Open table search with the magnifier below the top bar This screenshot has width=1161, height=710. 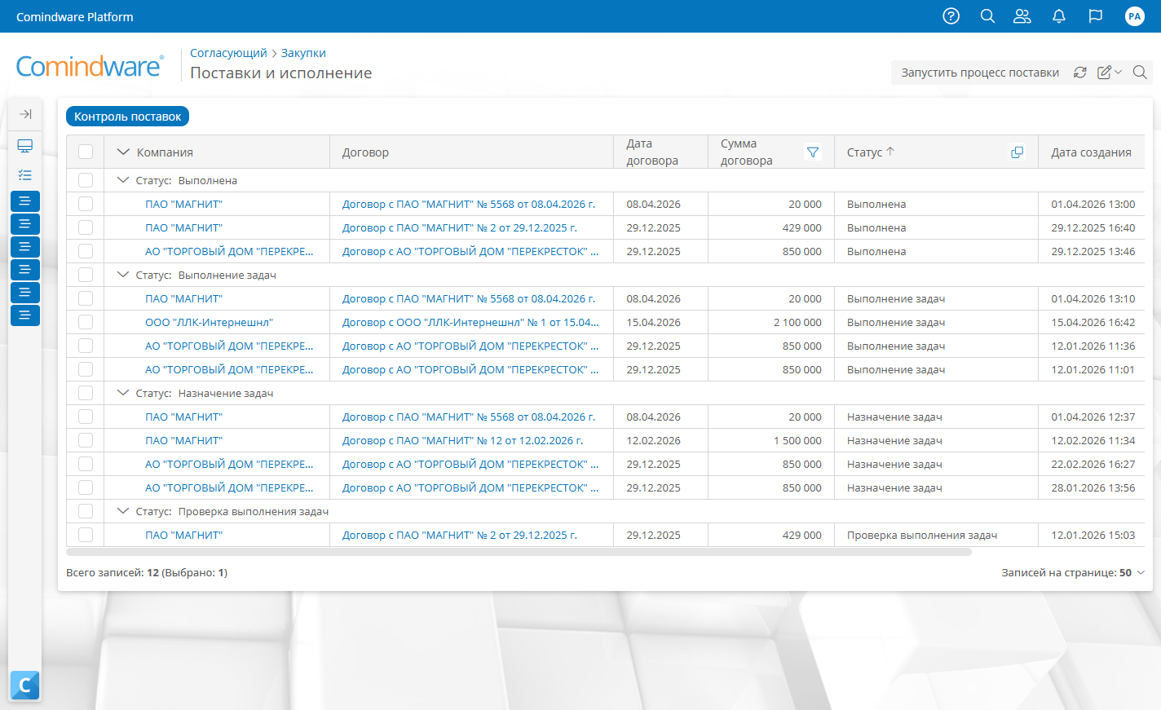coord(1140,73)
